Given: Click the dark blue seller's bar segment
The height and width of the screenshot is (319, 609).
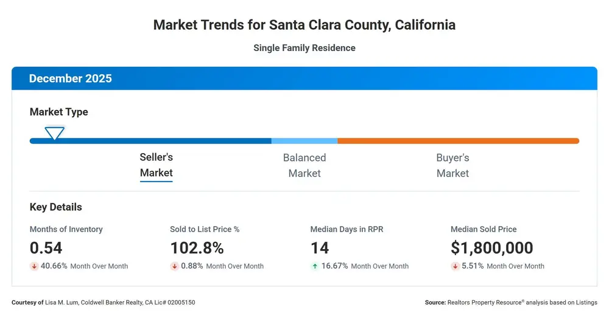Looking at the screenshot, I should (150, 141).
